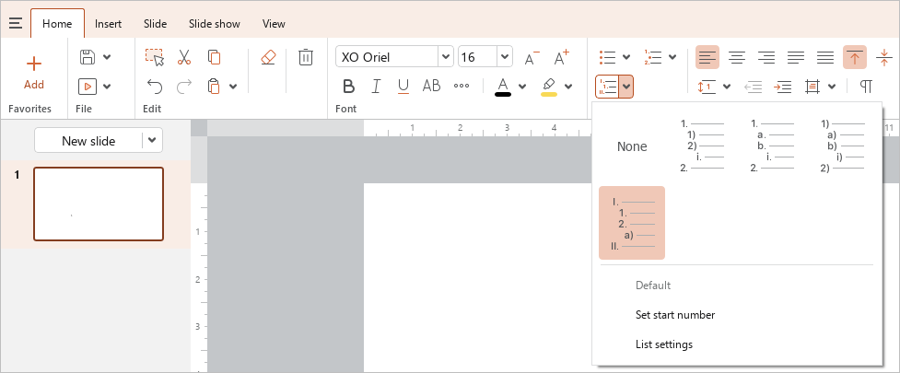Click the Select all dashed-rectangle icon
Screen dimensions: 900x373
click(155, 57)
